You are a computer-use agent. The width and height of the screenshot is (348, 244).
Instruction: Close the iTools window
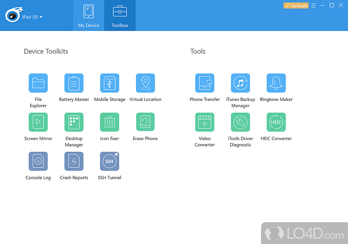341,5
